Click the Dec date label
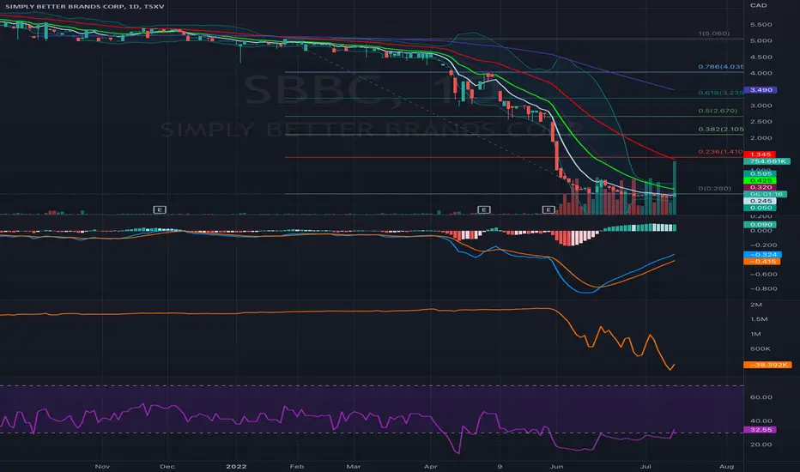800x472 pixels. click(167, 466)
